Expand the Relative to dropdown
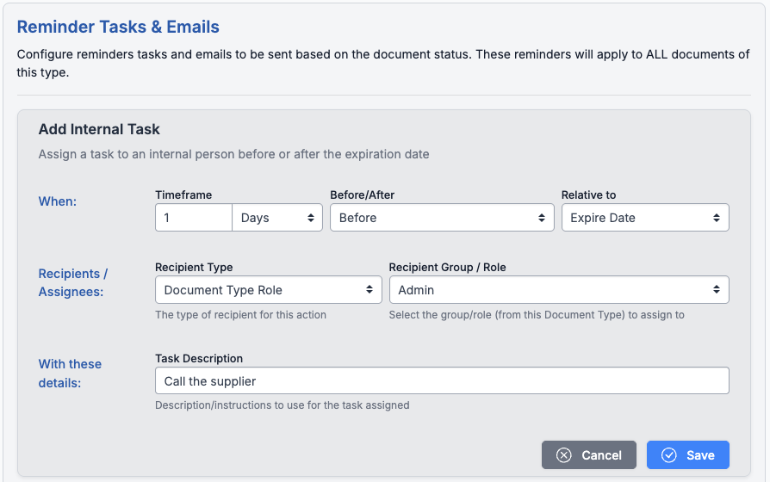The height and width of the screenshot is (482, 770). coord(644,218)
